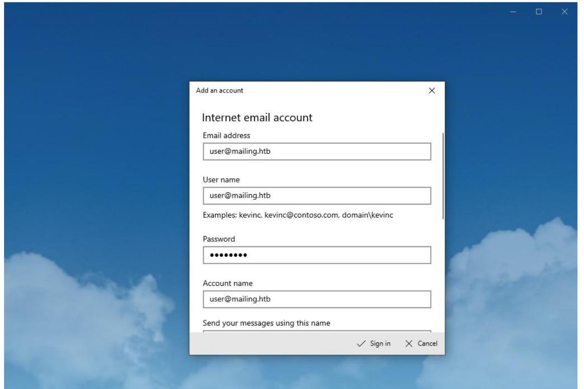
Task: Click the 'Account name' label
Action: point(228,283)
